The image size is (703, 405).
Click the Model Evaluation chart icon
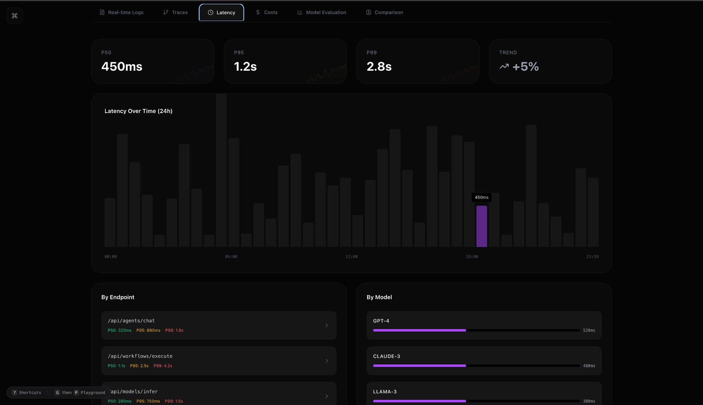300,12
